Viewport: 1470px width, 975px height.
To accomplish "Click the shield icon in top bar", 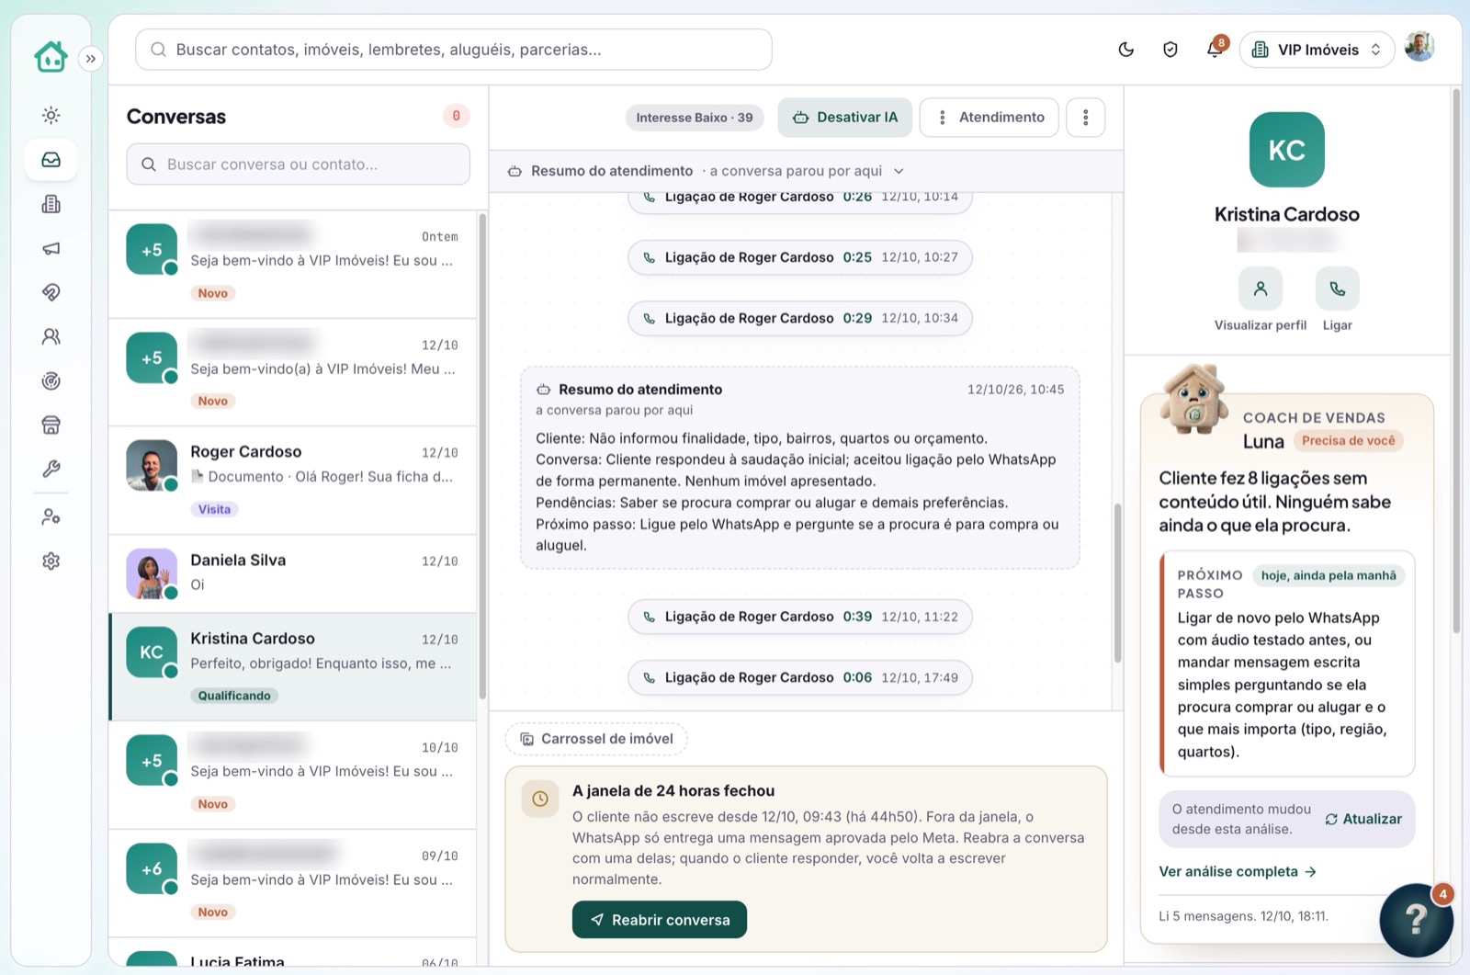I will click(x=1170, y=50).
